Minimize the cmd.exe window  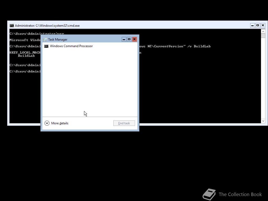(253, 25)
